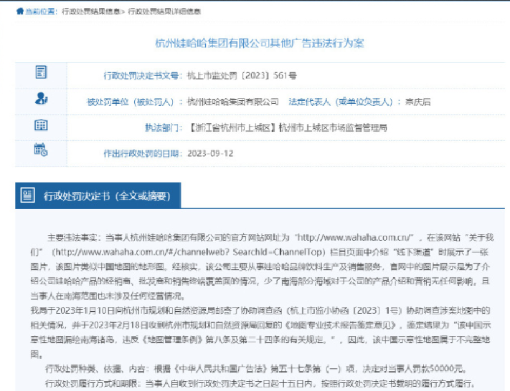Click the person icon beside 被处罚单位

point(42,98)
